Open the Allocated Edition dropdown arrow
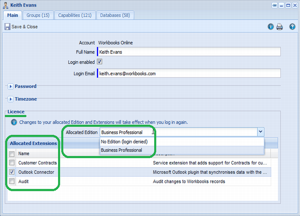Screen dimensions: 300x216 (260, 132)
